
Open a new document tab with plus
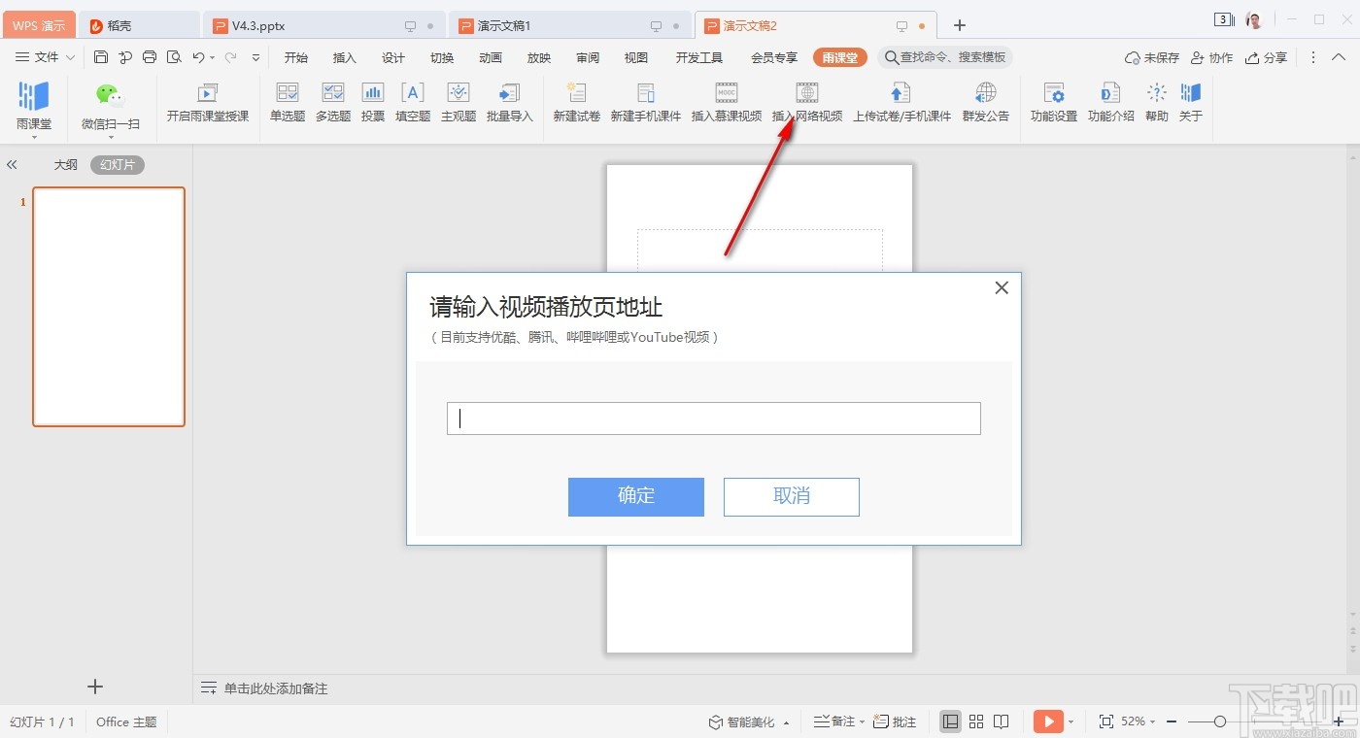coord(960,25)
